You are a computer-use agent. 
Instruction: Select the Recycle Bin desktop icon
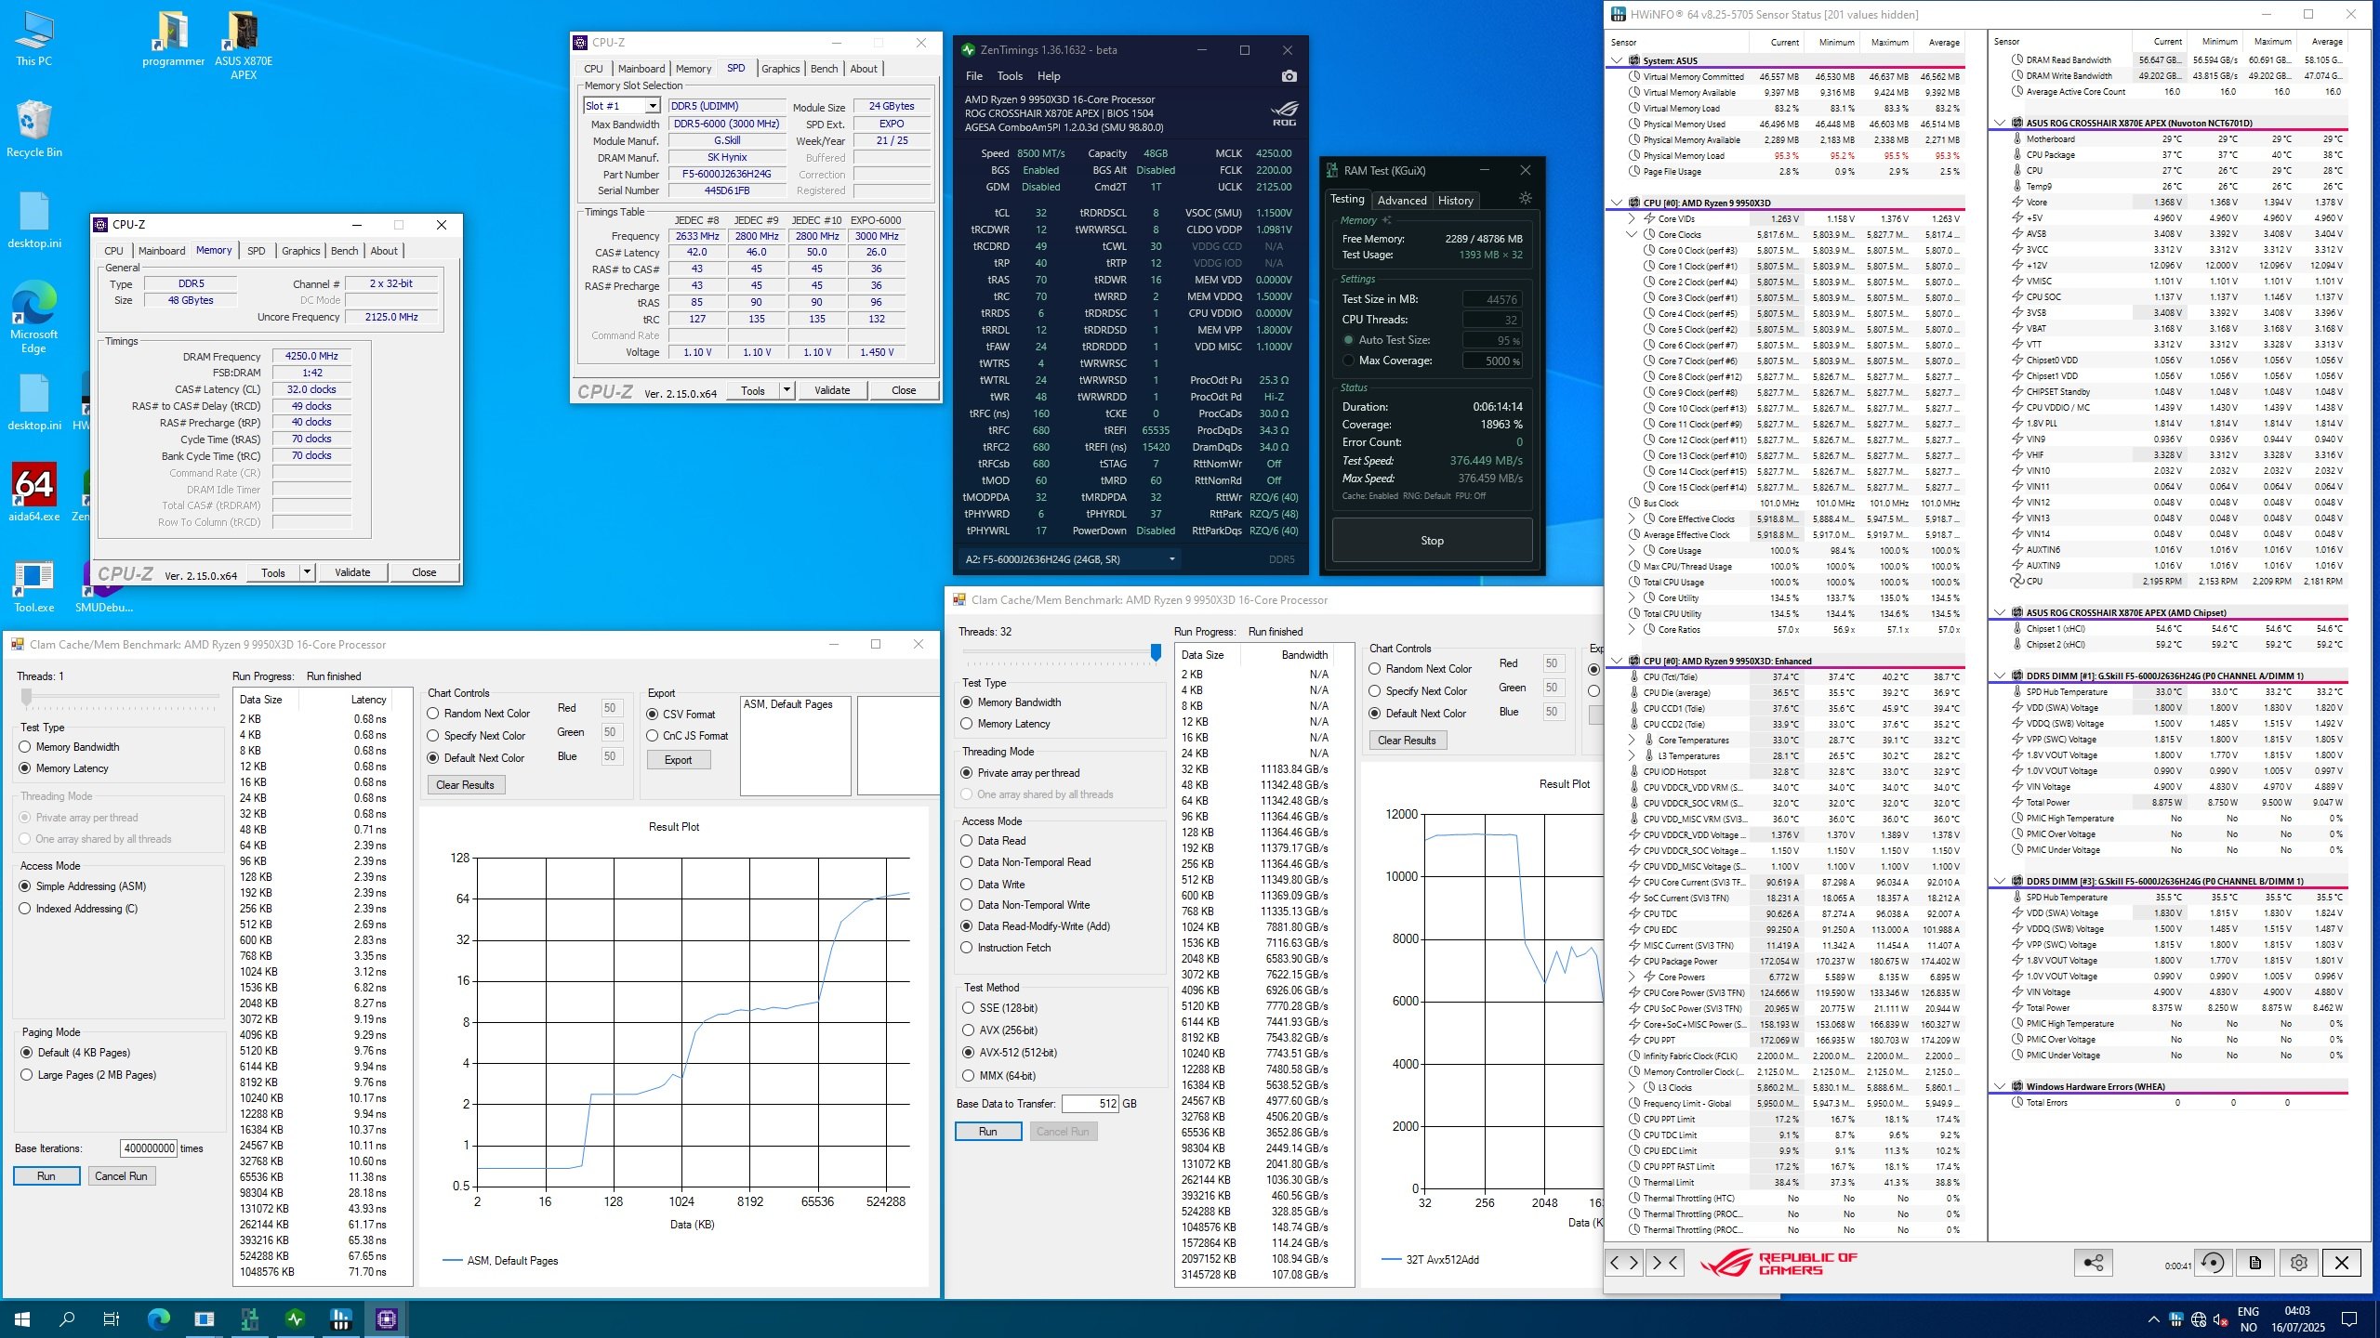(33, 129)
